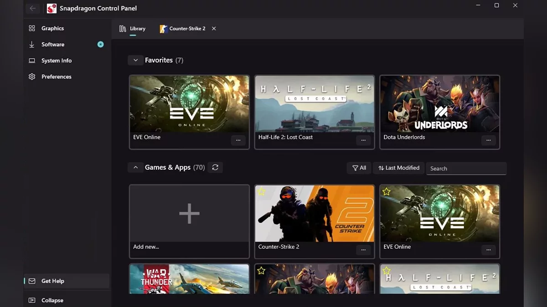
Task: Open System Info page
Action: (57, 60)
